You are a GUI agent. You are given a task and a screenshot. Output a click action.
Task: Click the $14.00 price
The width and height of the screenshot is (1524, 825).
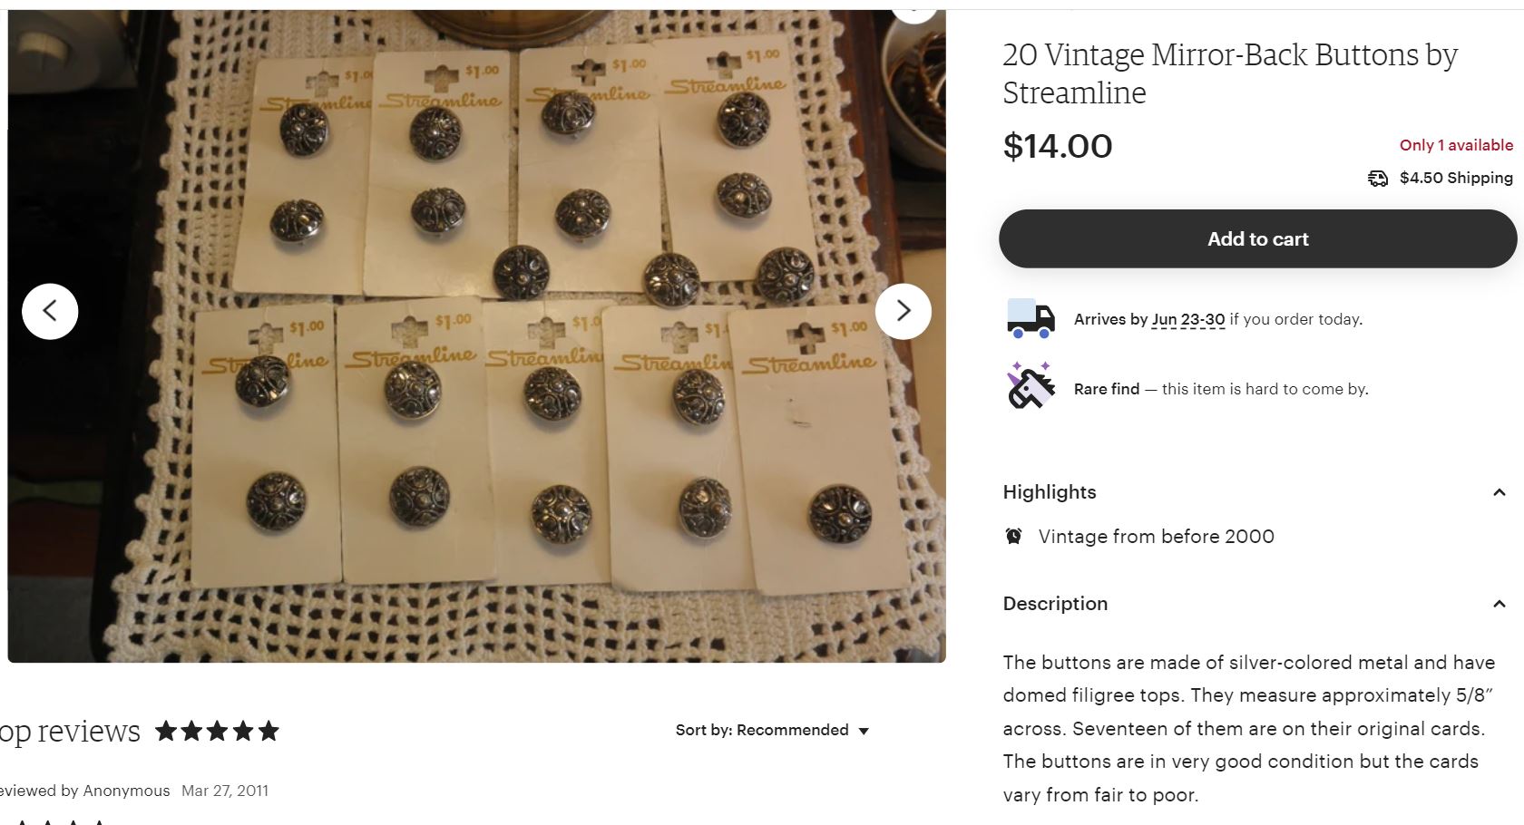coord(1057,146)
